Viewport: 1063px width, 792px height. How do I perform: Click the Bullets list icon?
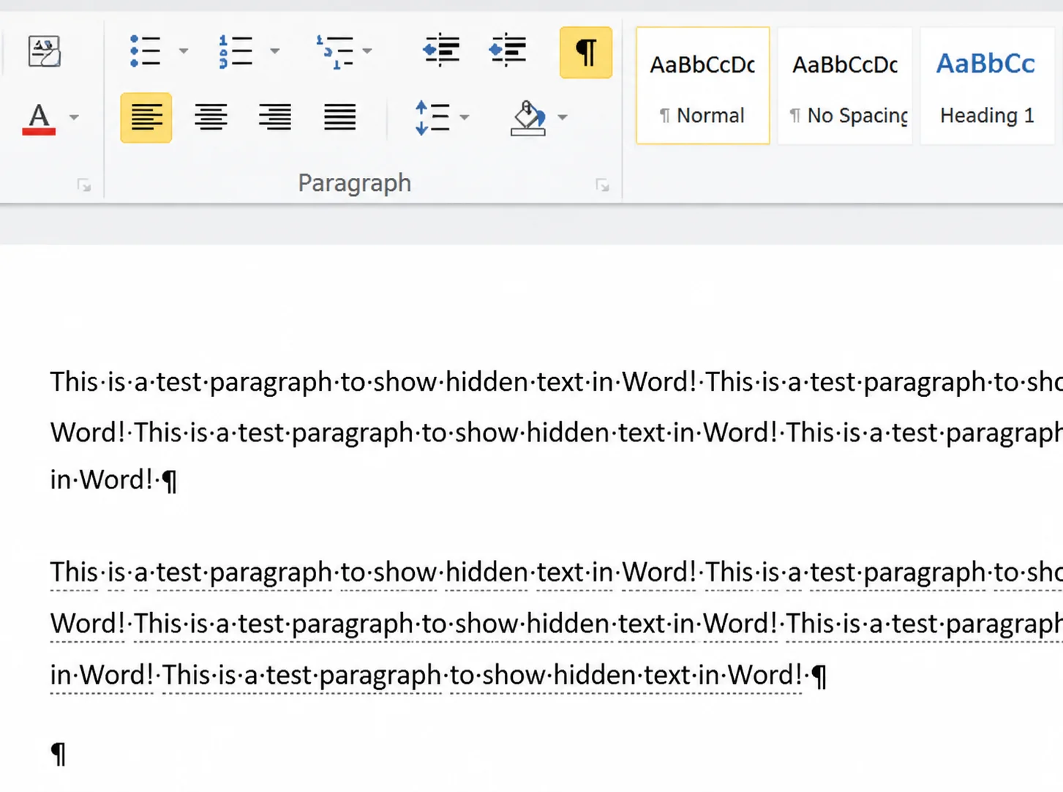[x=145, y=51]
